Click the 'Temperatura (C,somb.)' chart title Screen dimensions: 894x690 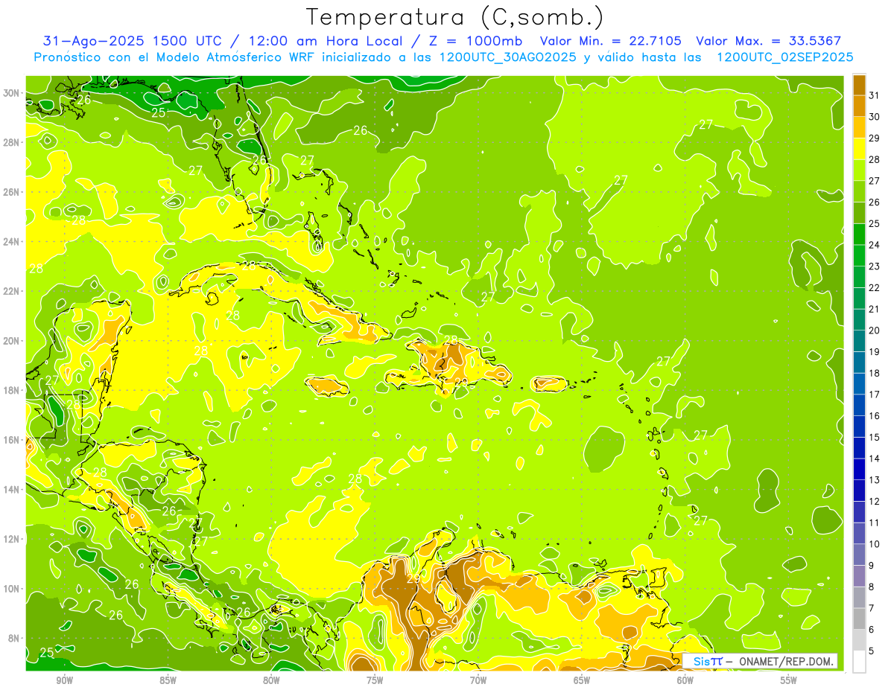tap(455, 17)
